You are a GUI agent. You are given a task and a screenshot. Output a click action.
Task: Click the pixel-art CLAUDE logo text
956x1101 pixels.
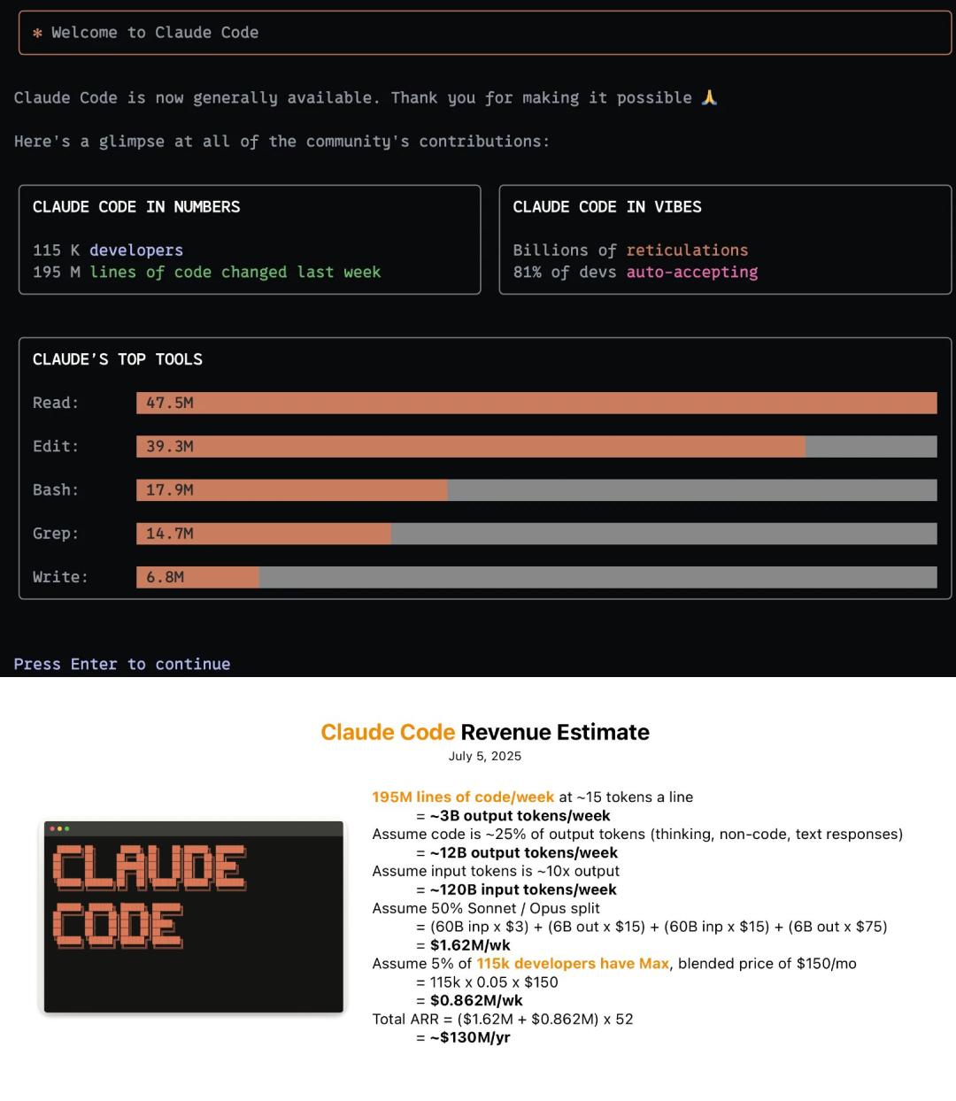[x=149, y=866]
